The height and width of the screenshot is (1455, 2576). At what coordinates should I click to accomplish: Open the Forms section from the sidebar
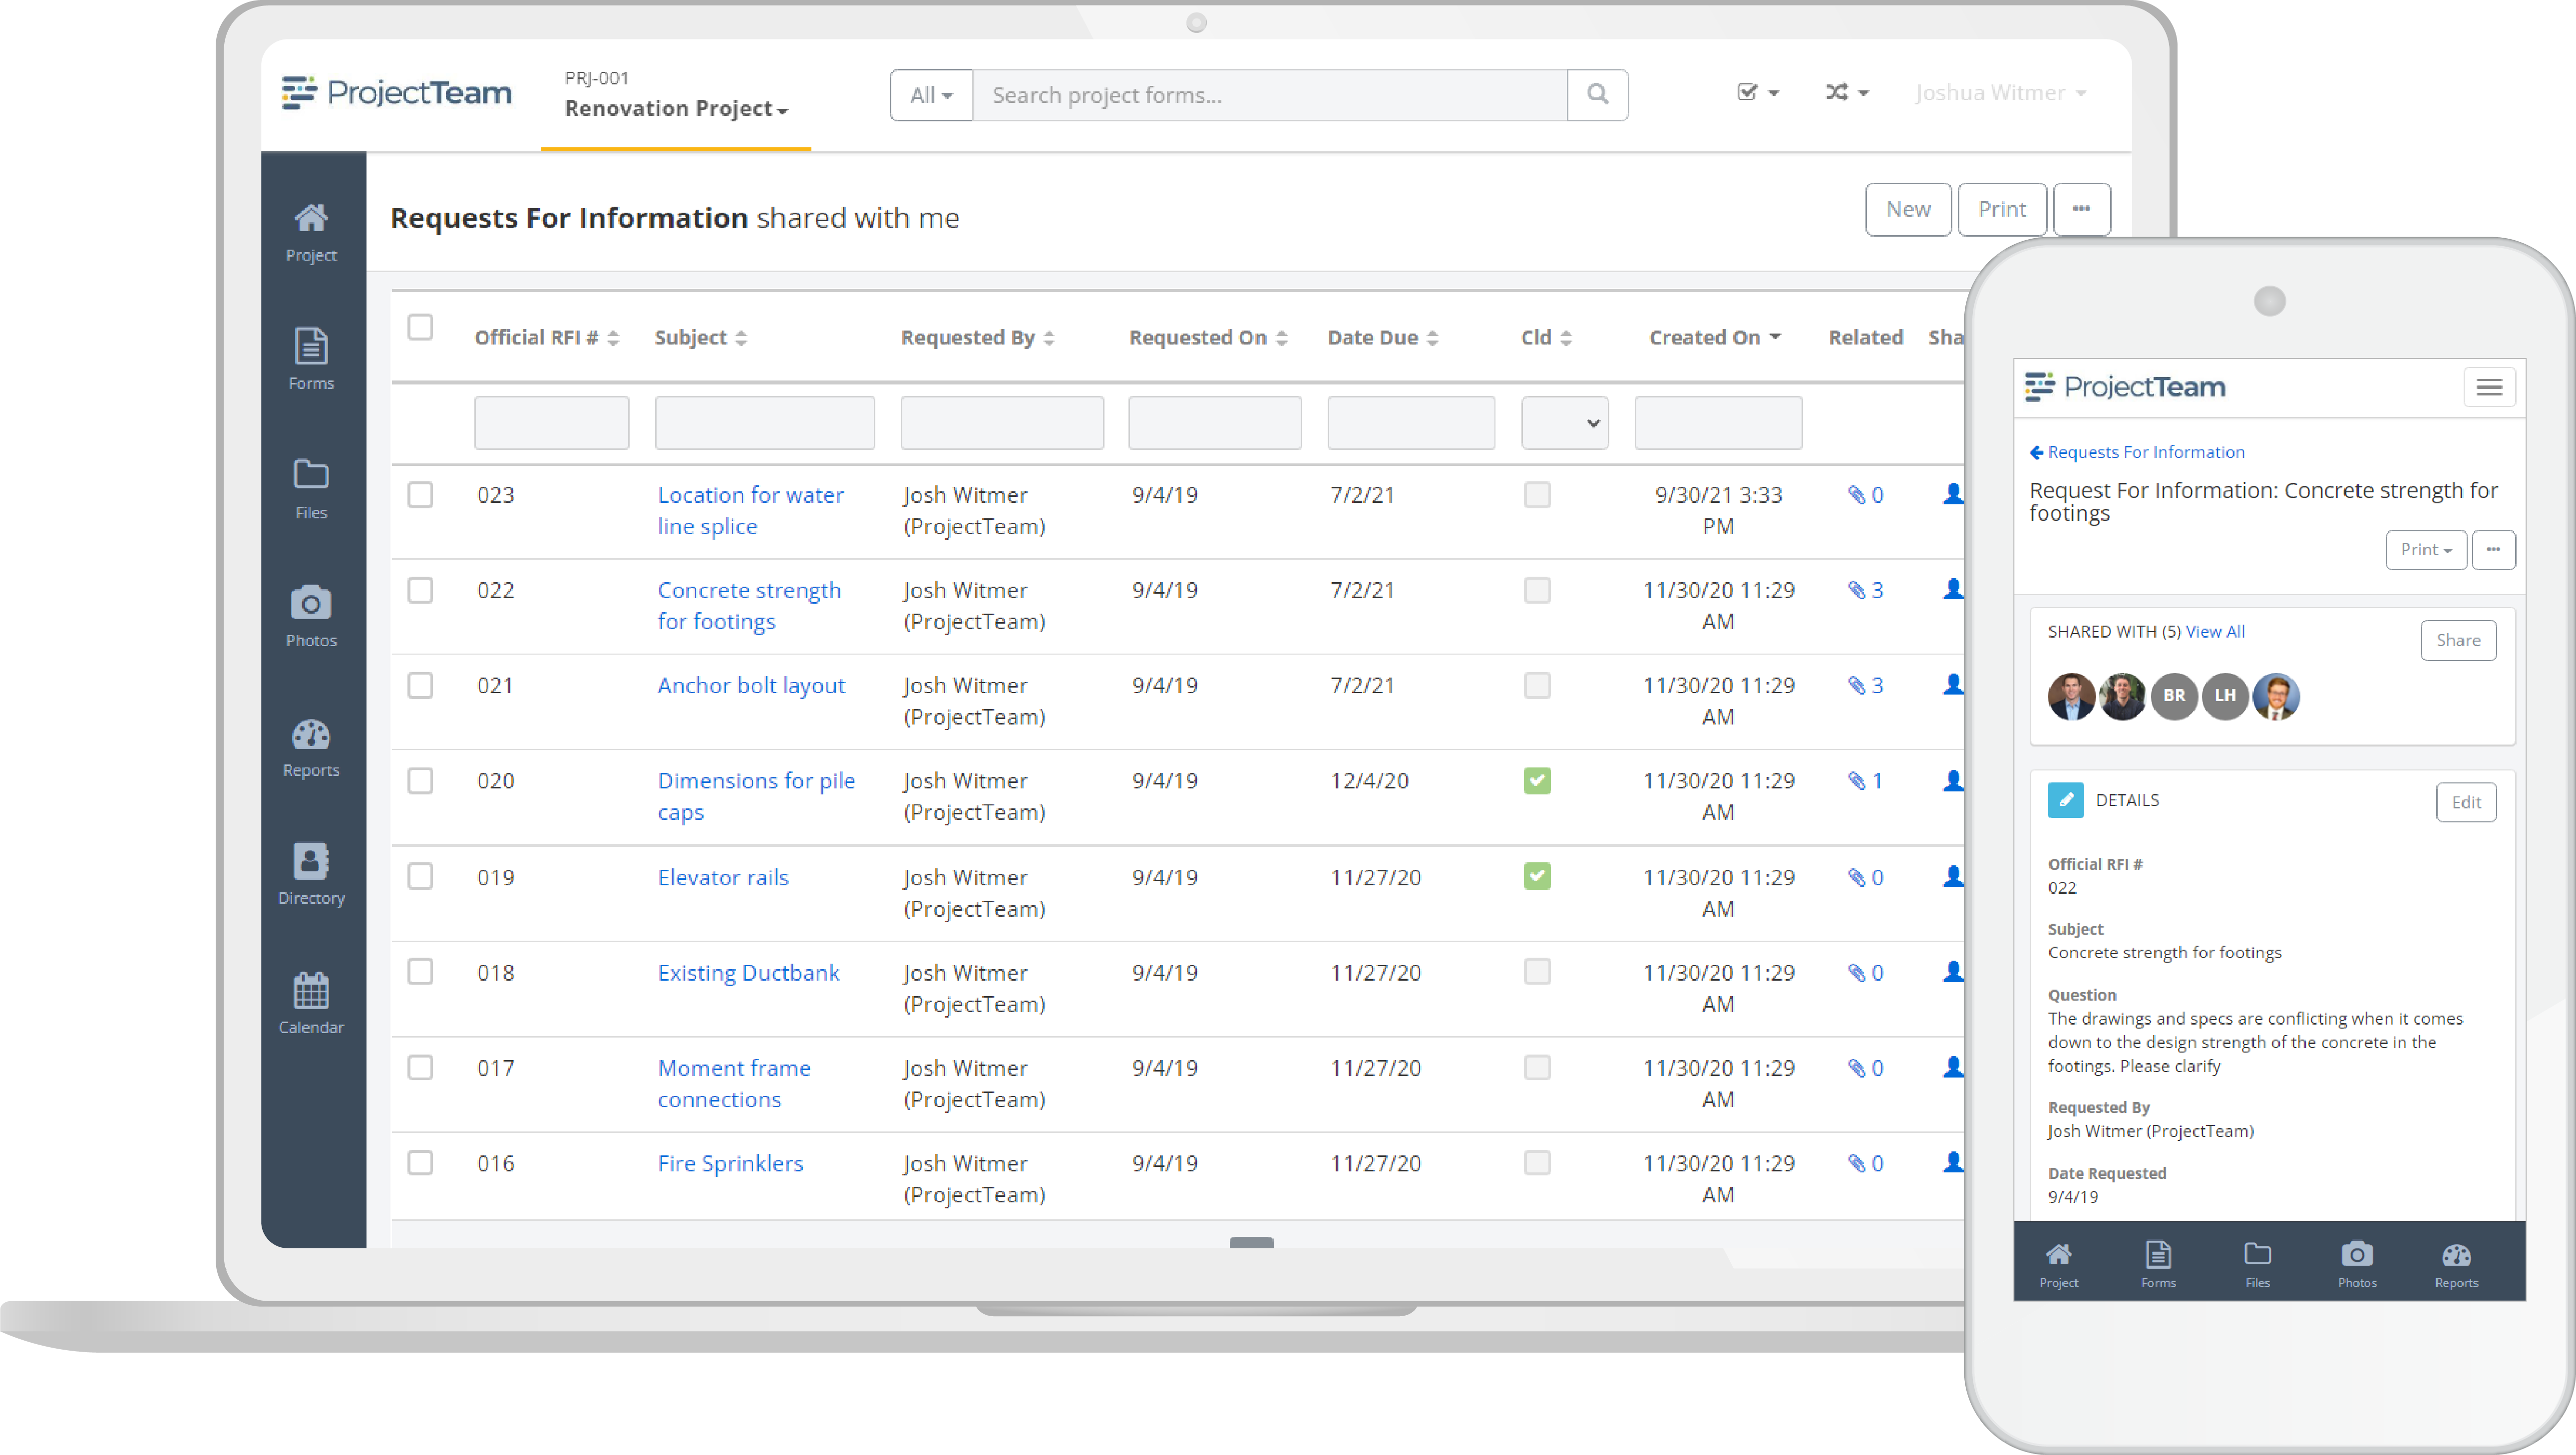click(x=311, y=360)
